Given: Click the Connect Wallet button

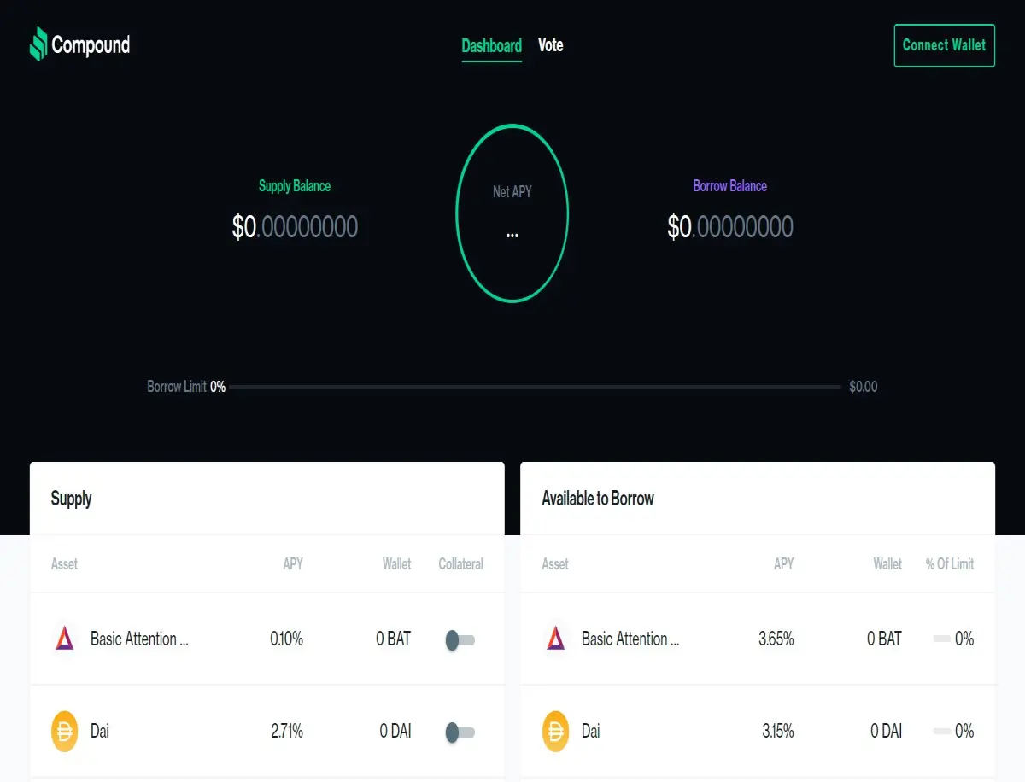Looking at the screenshot, I should [944, 45].
